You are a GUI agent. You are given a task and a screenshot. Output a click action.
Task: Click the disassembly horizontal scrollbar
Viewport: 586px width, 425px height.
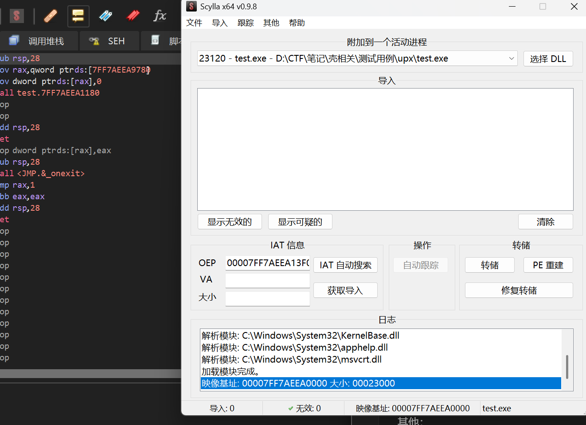[x=90, y=374]
